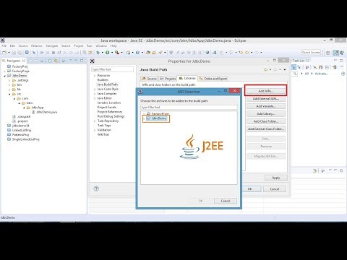Click the Open Perspective icon beside Quick Access
The width and height of the screenshot is (347, 260).
click(x=328, y=53)
